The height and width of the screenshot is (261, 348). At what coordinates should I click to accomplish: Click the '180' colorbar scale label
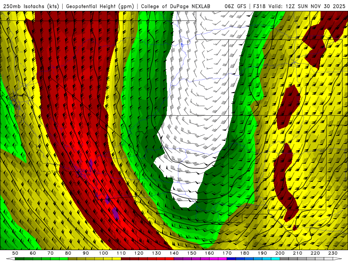click(244, 253)
